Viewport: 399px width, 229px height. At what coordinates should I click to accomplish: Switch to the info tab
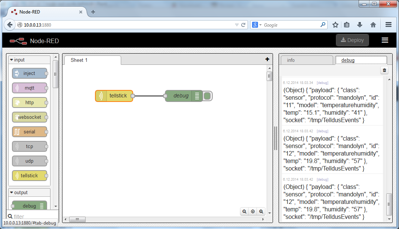click(307, 60)
